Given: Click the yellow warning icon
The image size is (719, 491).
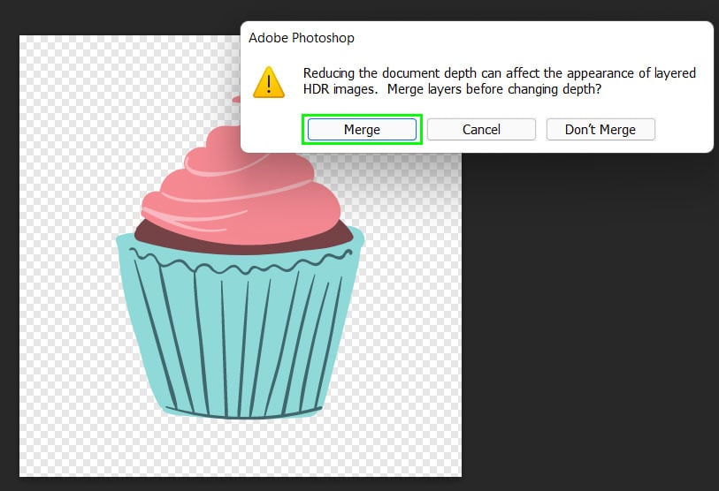Looking at the screenshot, I should point(269,82).
